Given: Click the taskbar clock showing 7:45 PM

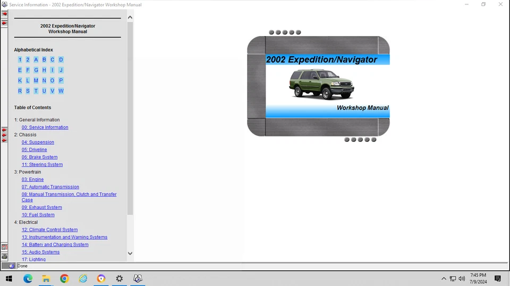Looking at the screenshot, I should point(478,279).
